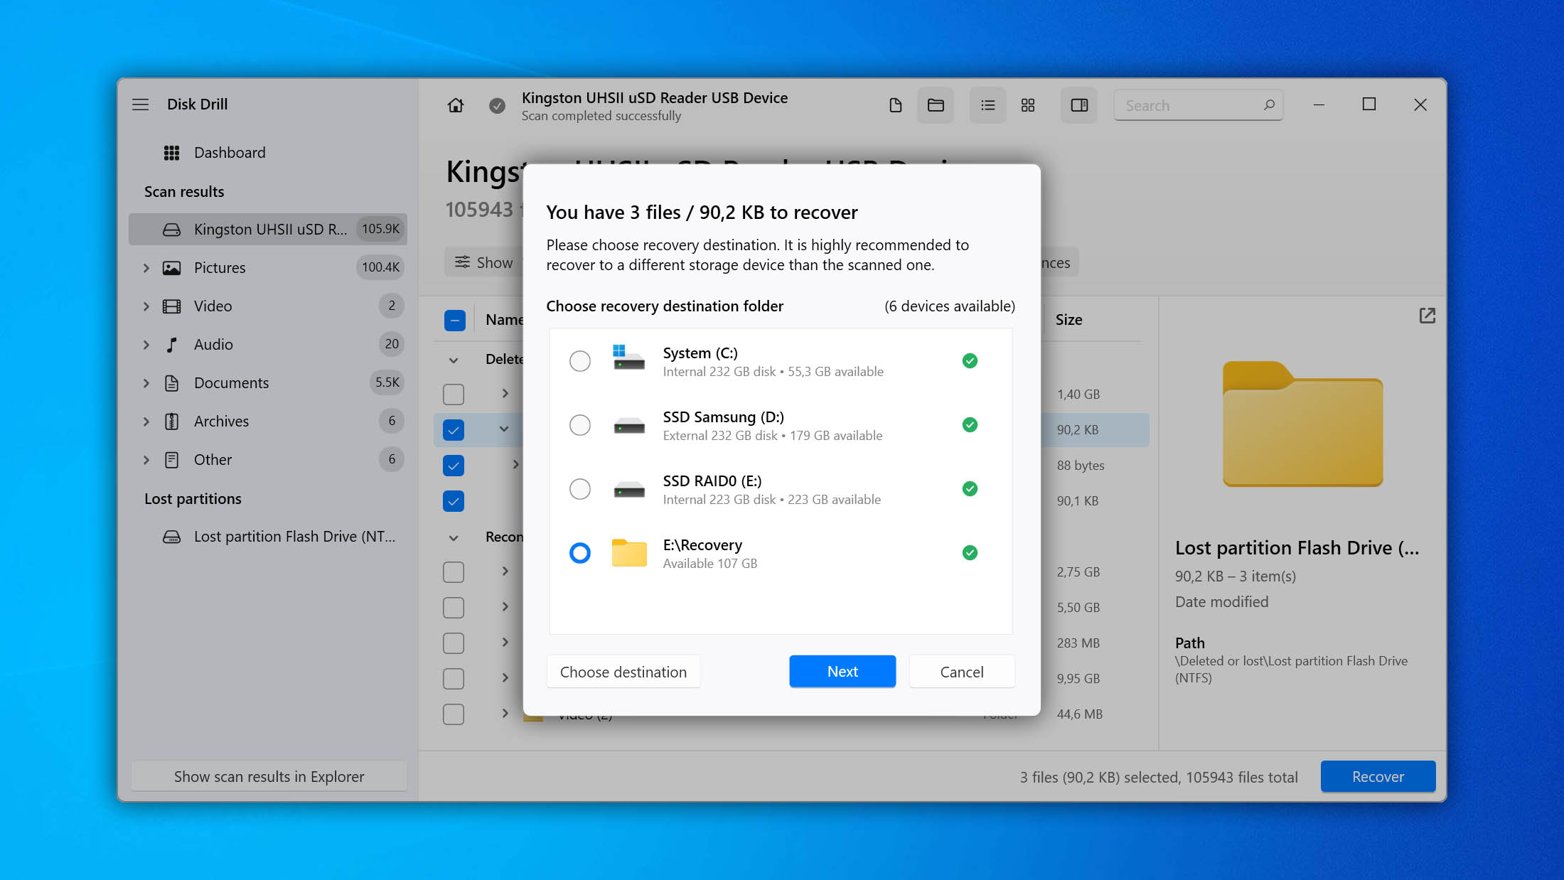Select Kingston UHSII uSD R... scan result
The height and width of the screenshot is (880, 1564).
point(268,230)
